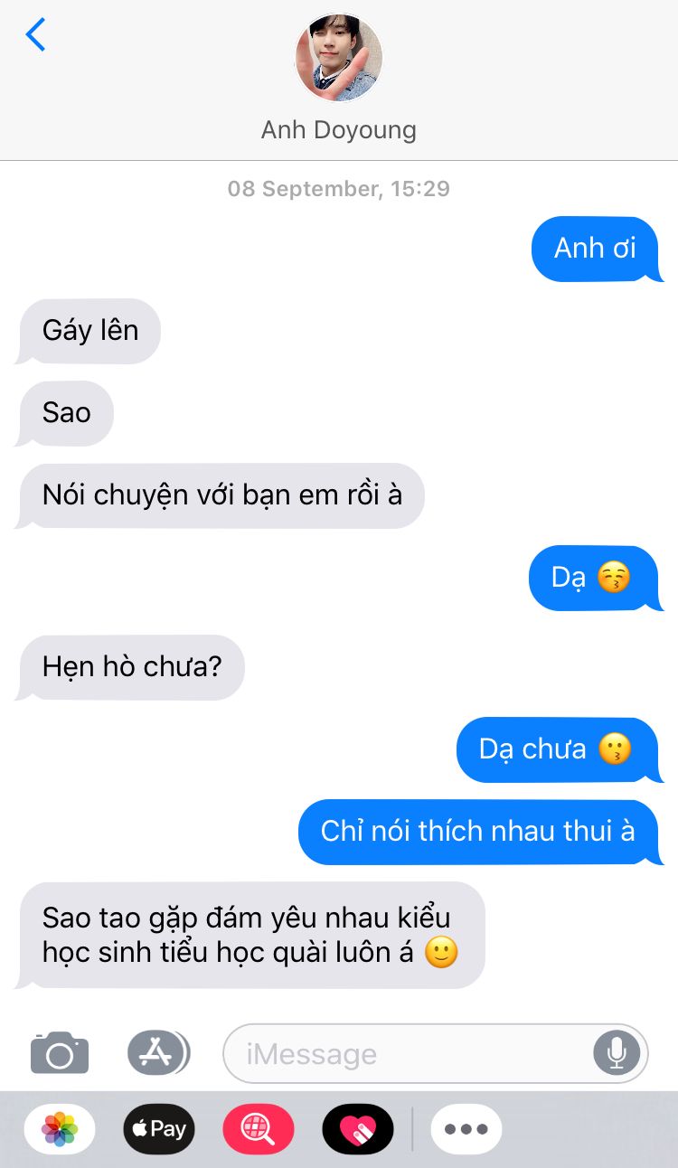Tap the "Hẹn hò chưa?" message bubble

130,667
